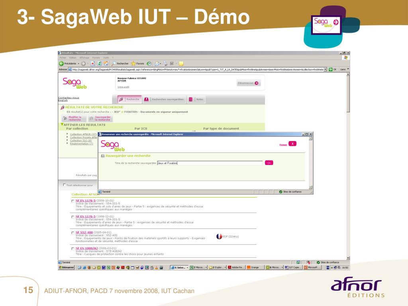Open the IUT Copie taskbar button
408x306 pixels.
[x=293, y=267]
